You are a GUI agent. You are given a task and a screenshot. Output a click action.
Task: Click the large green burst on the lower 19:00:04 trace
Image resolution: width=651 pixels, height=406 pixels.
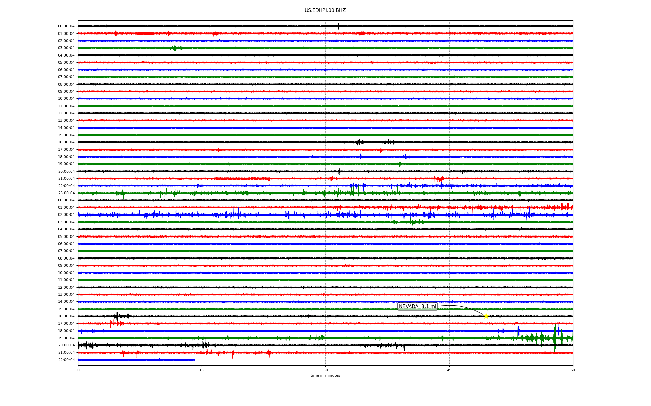(555, 338)
